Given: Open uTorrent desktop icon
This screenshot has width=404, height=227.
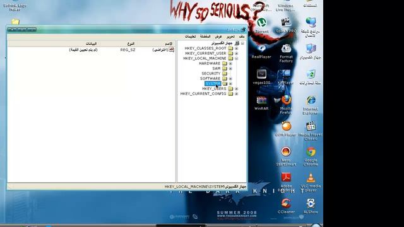Looking at the screenshot, I should pos(261,25).
